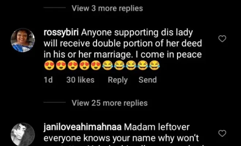
Task: Visit the rossybiri username link
Action: pyautogui.click(x=61, y=32)
